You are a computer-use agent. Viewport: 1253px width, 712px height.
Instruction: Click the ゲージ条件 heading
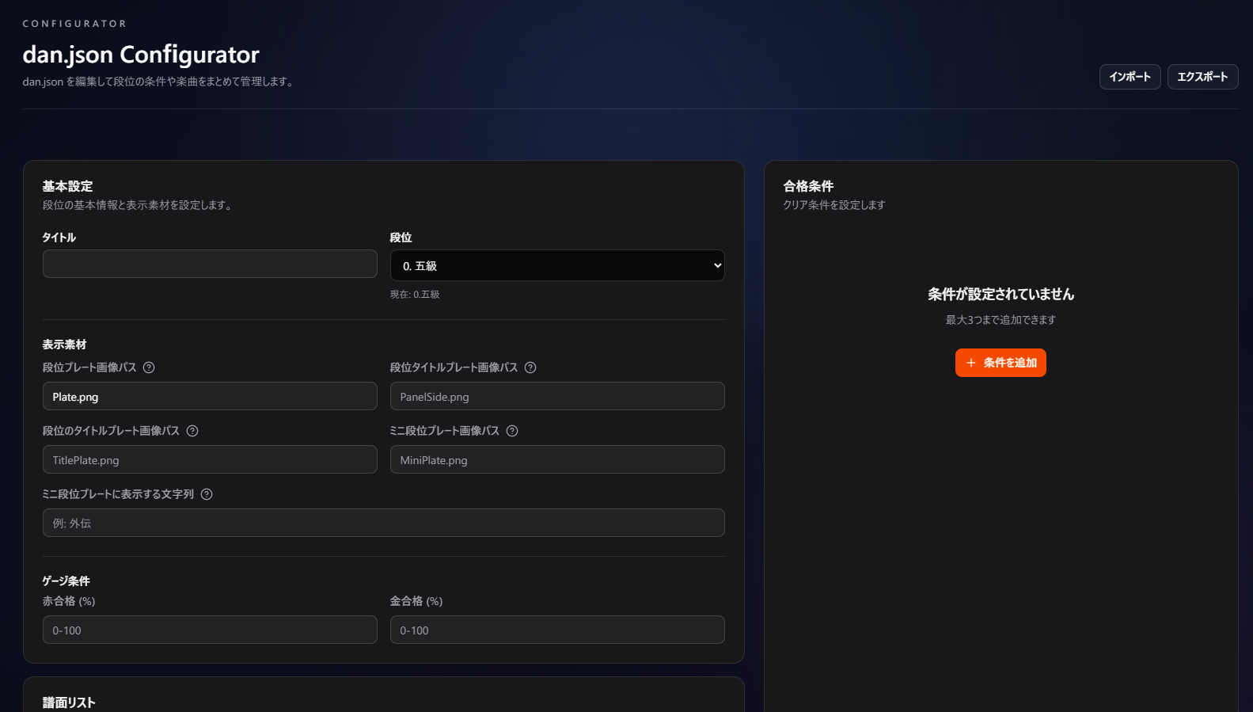[66, 581]
